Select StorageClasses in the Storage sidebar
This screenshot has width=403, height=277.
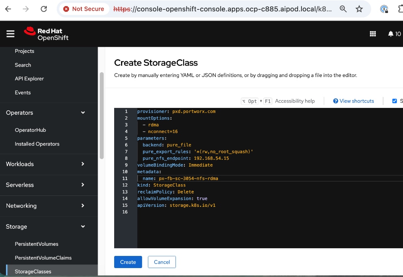[32, 271]
